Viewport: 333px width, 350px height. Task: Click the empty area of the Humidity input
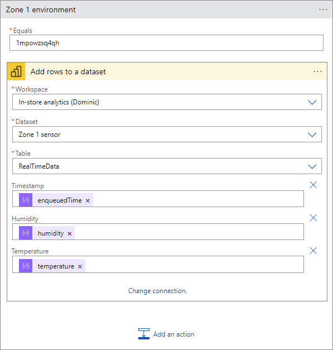pos(189,232)
